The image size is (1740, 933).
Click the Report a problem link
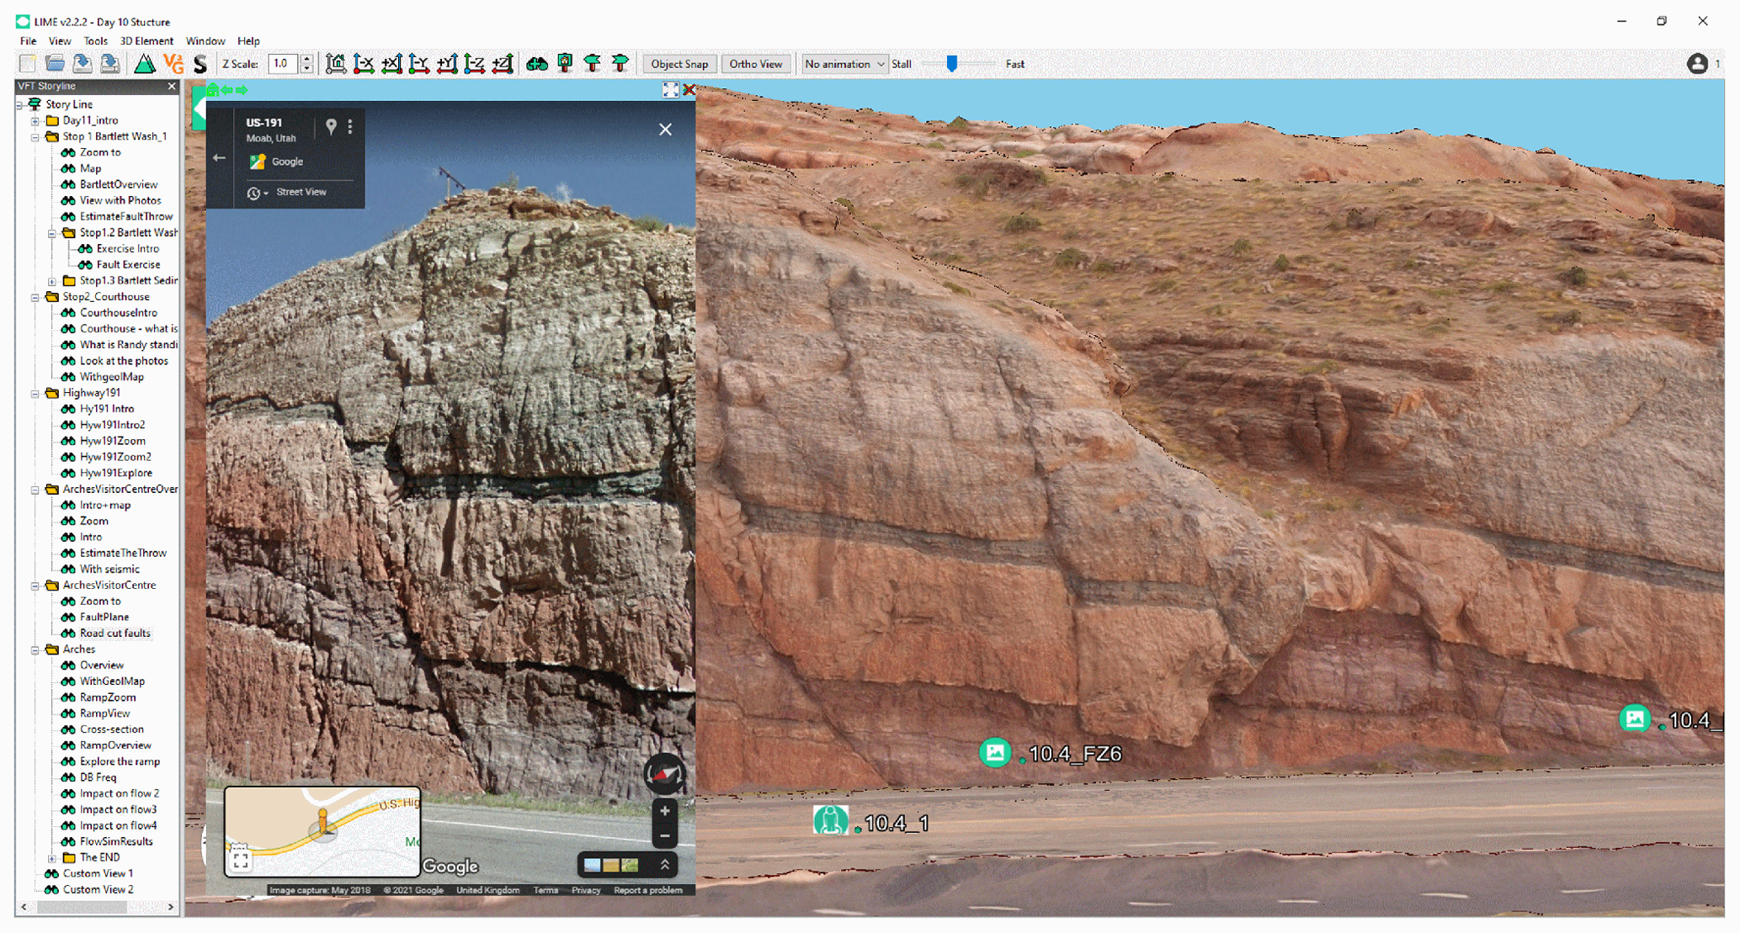tap(647, 890)
